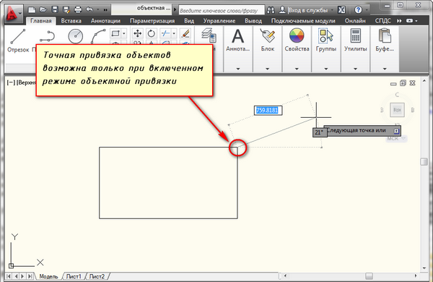Click the Help question mark icon

point(358,10)
